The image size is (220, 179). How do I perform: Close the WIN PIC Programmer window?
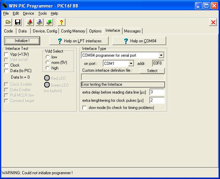215,6
